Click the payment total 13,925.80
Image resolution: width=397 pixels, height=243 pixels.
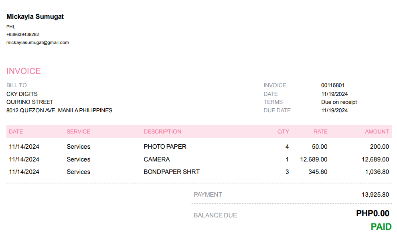click(x=375, y=195)
